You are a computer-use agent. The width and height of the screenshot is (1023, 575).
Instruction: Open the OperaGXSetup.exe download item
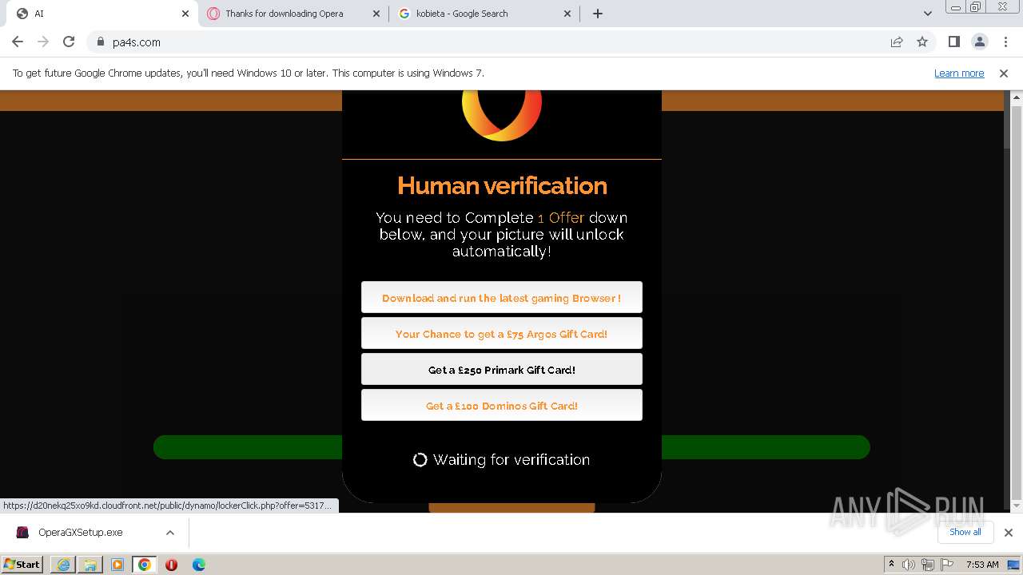pyautogui.click(x=80, y=532)
